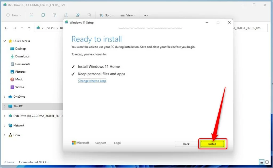Click '1 item selected 93.4 KB' status text
Viewport: 273px width, 168px height.
pyautogui.click(x=34, y=162)
